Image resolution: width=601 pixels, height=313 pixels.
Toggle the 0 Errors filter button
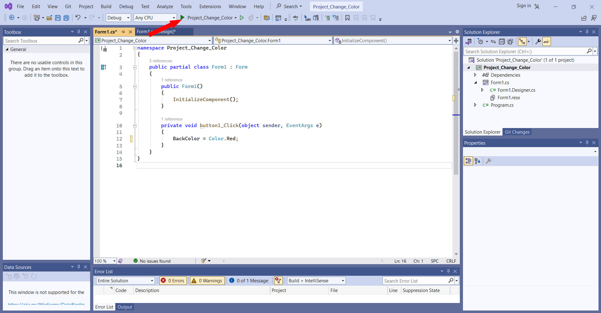173,281
